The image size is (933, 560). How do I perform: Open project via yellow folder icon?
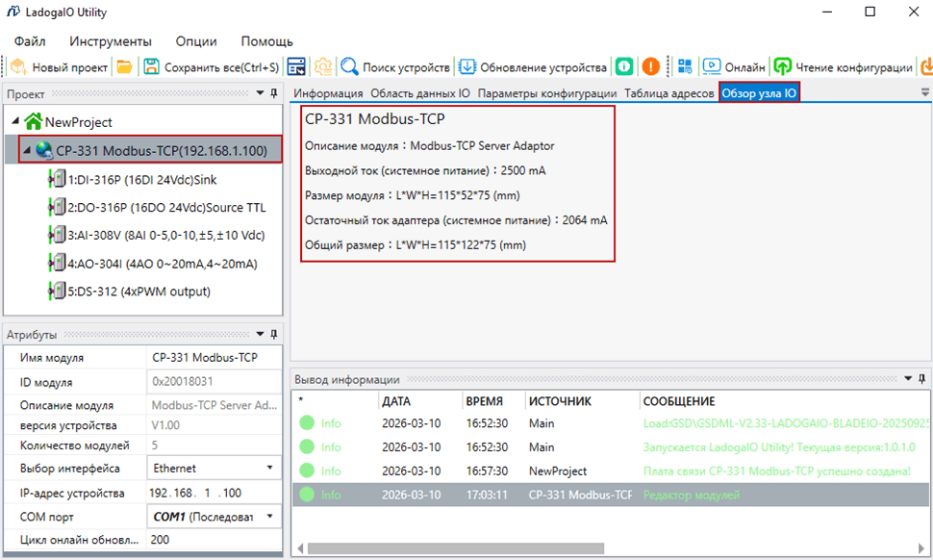[x=124, y=66]
